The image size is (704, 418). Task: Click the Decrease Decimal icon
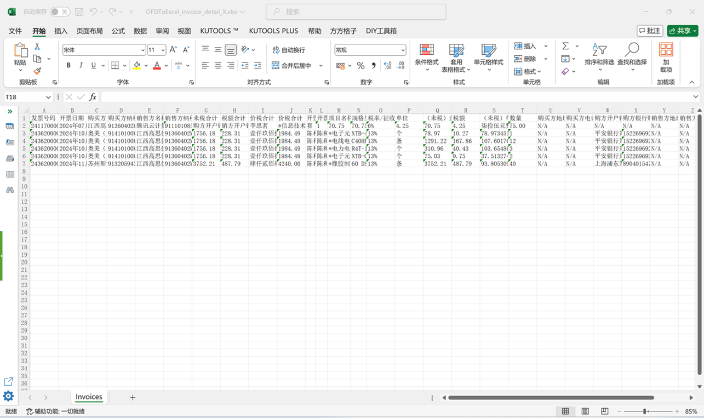click(x=400, y=66)
